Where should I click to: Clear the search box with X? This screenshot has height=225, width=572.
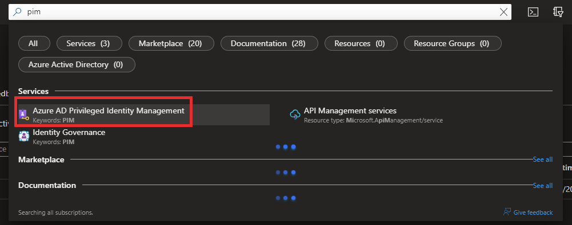click(503, 12)
